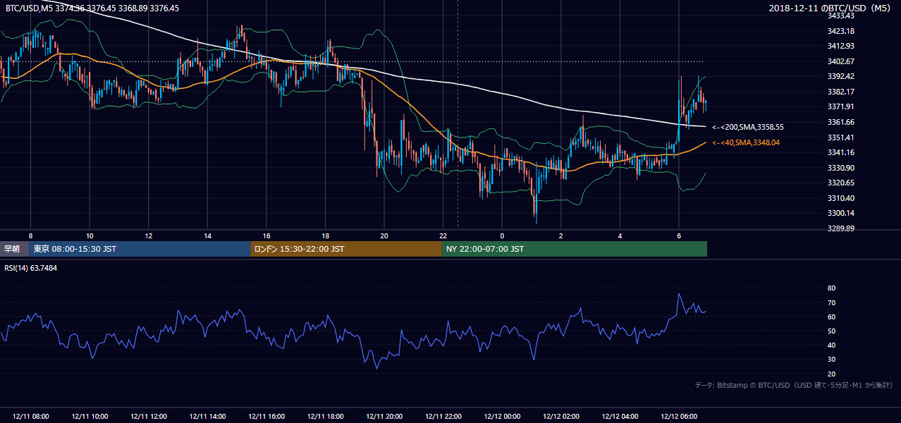Click bottom time label 12/11 08:00
The image size is (901, 423).
point(30,417)
